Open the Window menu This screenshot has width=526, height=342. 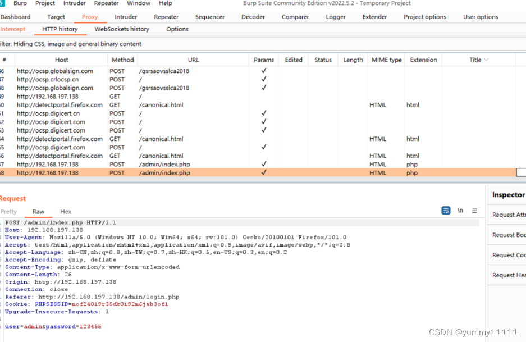pyautogui.click(x=139, y=3)
